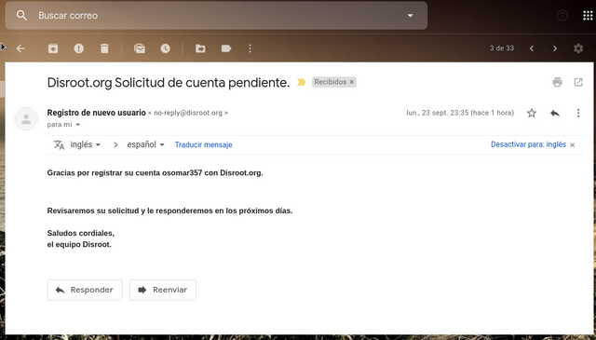The width and height of the screenshot is (596, 340).
Task: Click the Reenviar button
Action: 163,290
